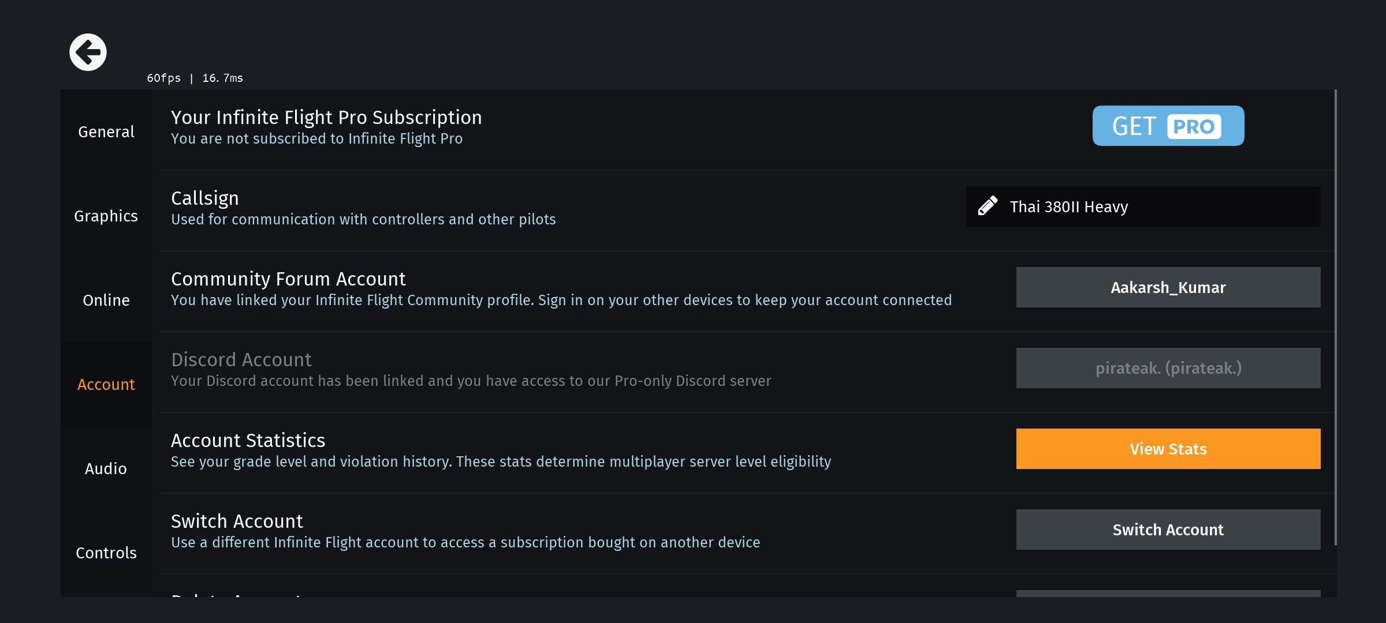Open the Controls tab
1386x623 pixels.
106,553
